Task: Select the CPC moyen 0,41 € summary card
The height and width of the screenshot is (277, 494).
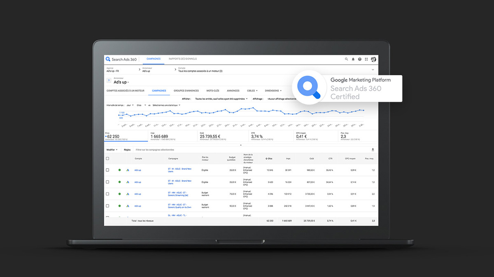Action: click(315, 136)
